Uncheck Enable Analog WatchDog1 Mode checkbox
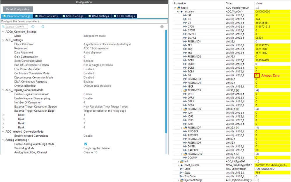Image resolution: width=291 pixels, height=182 pixels. pos(86,144)
